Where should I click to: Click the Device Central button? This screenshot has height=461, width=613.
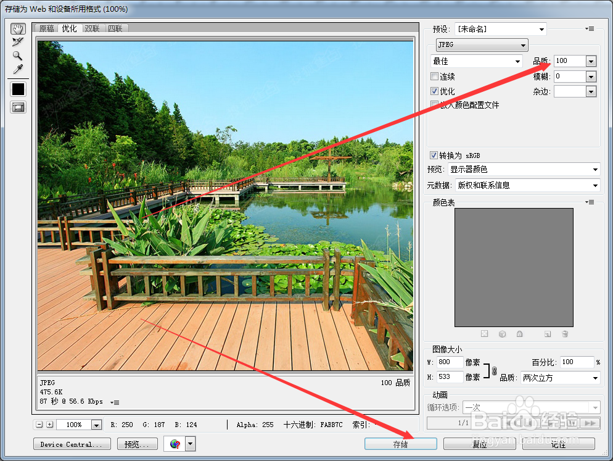(x=72, y=444)
